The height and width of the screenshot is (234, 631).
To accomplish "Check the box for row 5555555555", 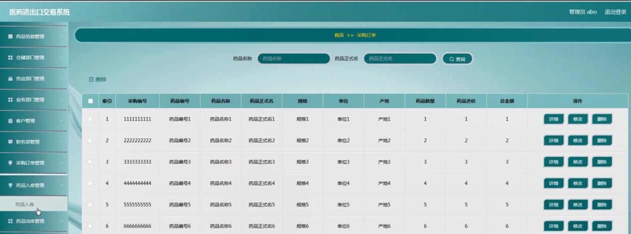I will point(90,205).
